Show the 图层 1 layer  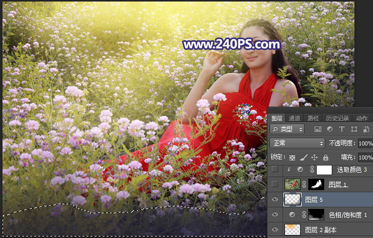(274, 185)
